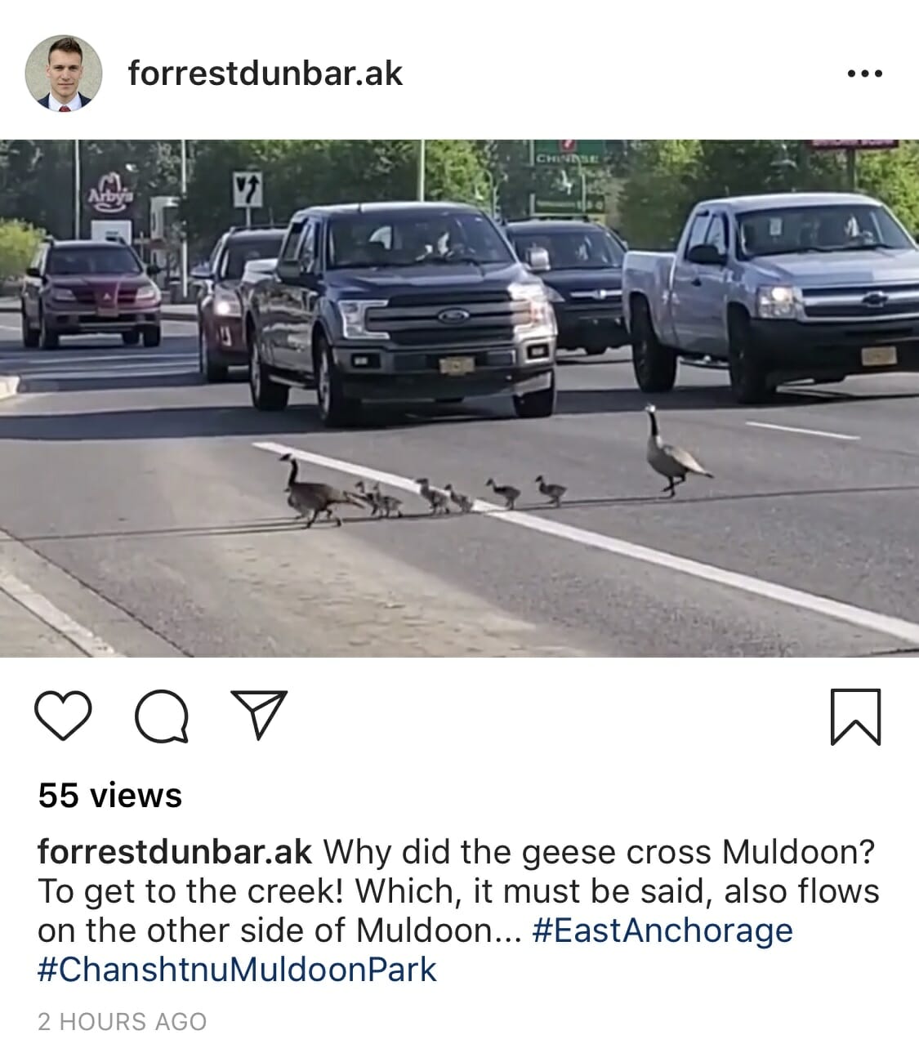This screenshot has width=919, height=1053.
Task: Like the post with the heart icon
Action: click(x=63, y=715)
